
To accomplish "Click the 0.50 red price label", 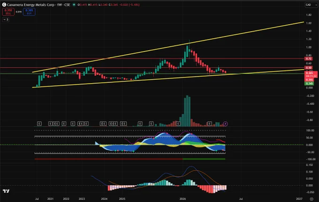I will pyautogui.click(x=309, y=68).
